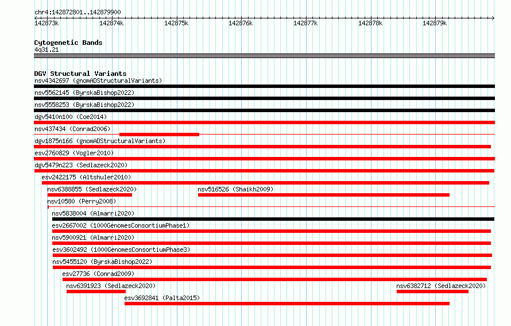Open the nsv5558253 (ByrskaBishop2022) variant label
Screen dimensions: 511x326
(84, 105)
